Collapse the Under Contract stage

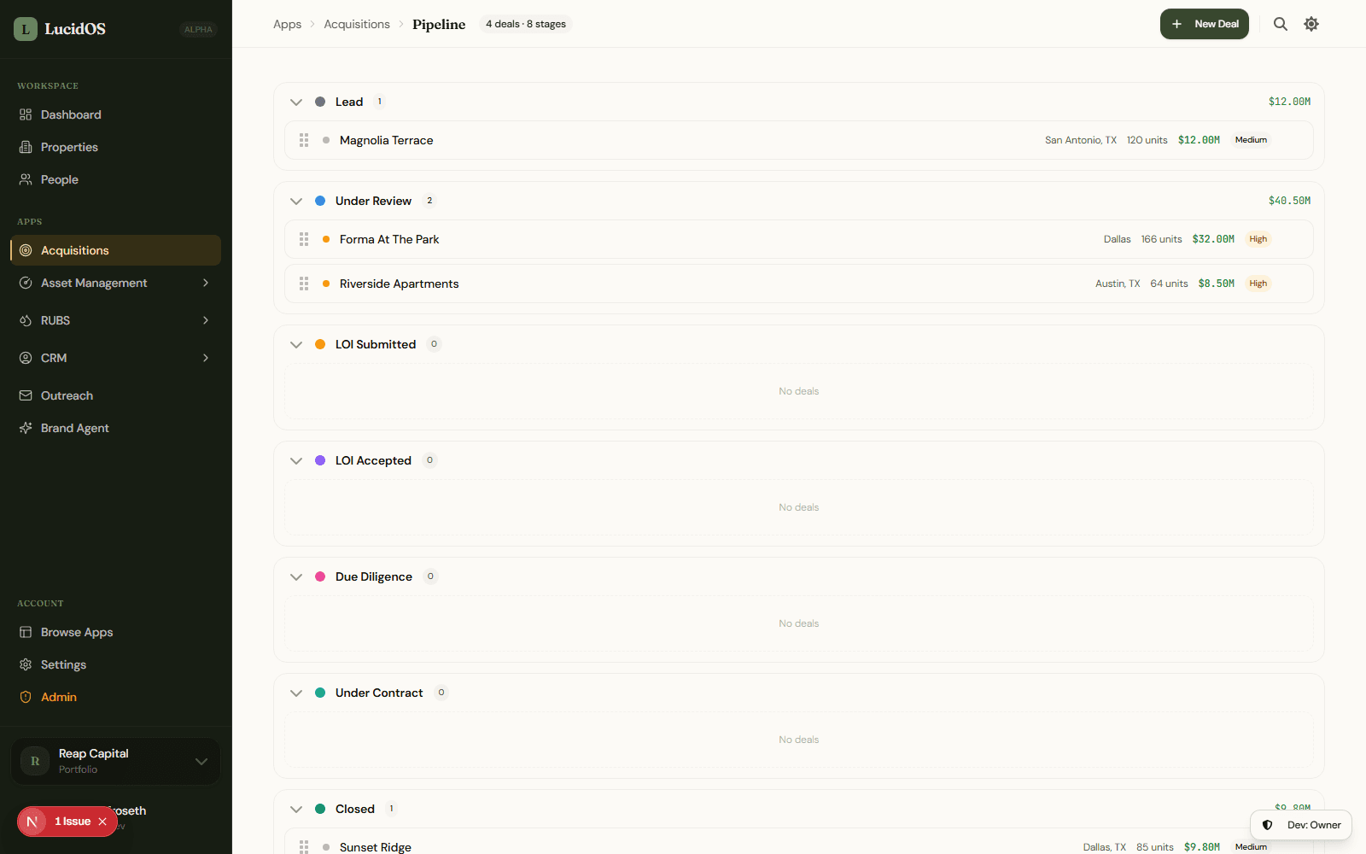click(296, 693)
